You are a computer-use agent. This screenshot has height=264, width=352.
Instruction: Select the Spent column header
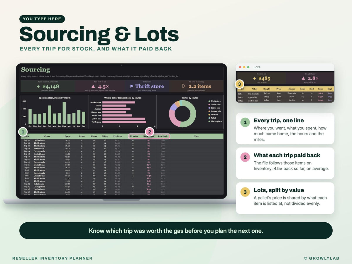68,136
